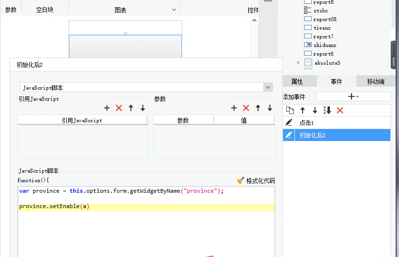Sort events with the sort icon
The image size is (399, 257).
(x=327, y=110)
